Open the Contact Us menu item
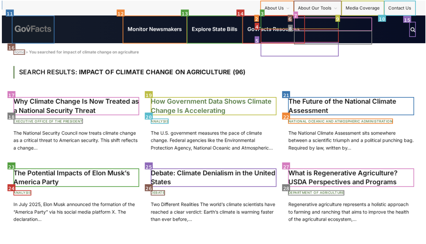The image size is (426, 244). 399,8
